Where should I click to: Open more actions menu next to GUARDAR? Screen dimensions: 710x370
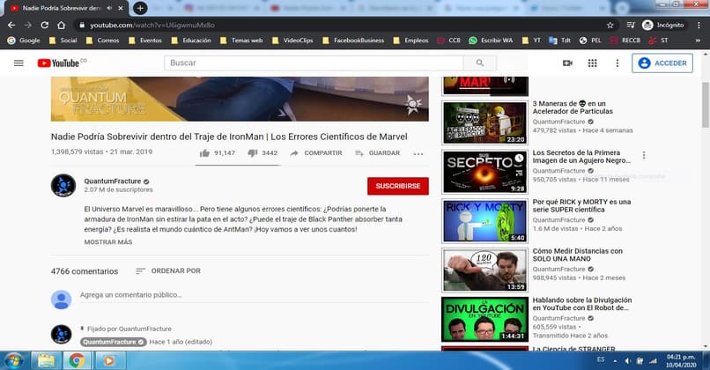pos(418,153)
